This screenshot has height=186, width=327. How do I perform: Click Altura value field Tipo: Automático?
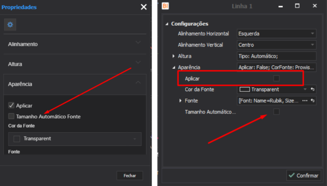tap(277, 56)
